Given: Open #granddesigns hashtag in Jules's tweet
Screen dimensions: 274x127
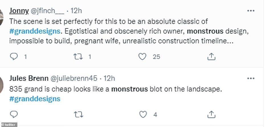Looking at the screenshot, I should (x=35, y=99).
